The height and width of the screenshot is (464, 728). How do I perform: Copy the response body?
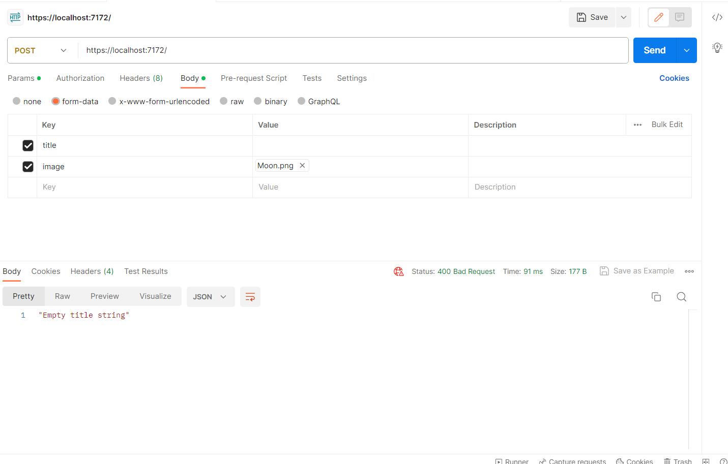coord(656,296)
